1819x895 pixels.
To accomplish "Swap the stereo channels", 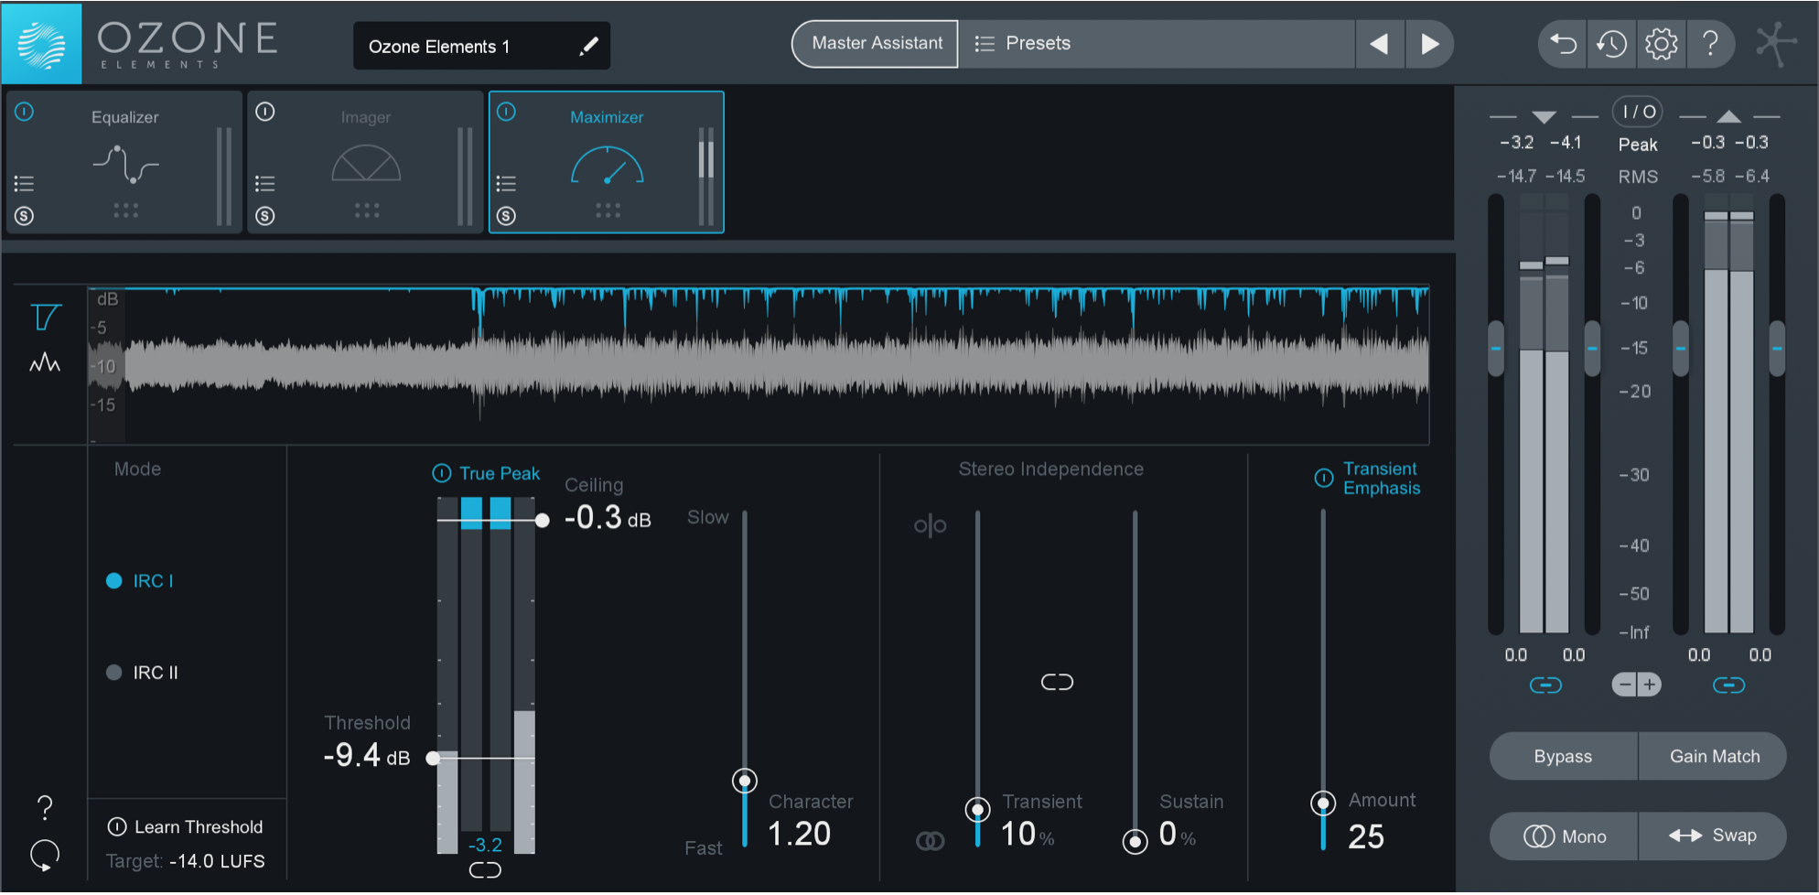I will pyautogui.click(x=1714, y=836).
